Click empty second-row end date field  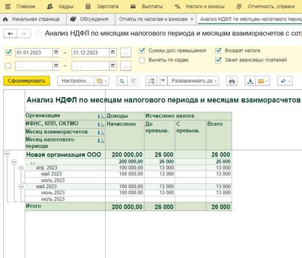[x=90, y=67]
